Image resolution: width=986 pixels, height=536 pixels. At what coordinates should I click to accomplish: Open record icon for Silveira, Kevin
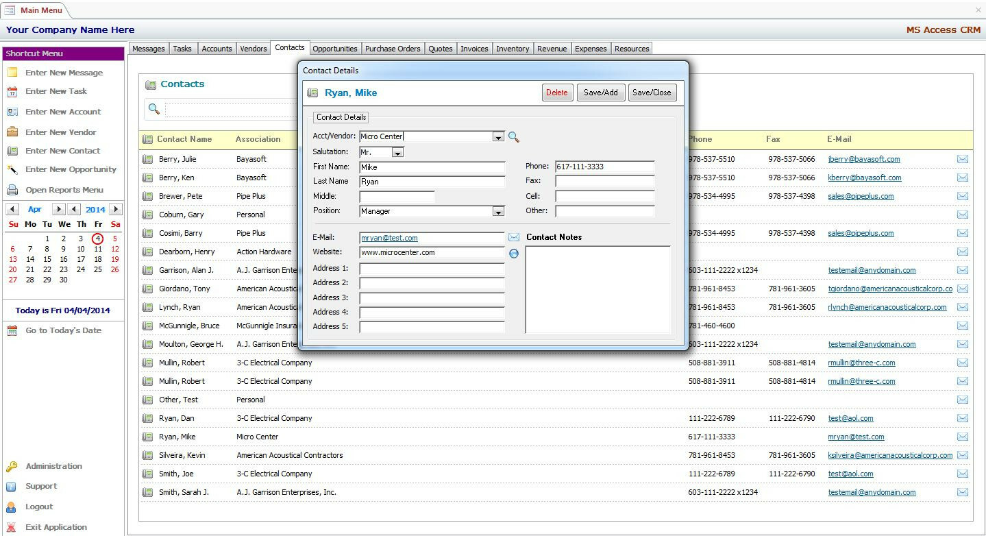tap(147, 455)
